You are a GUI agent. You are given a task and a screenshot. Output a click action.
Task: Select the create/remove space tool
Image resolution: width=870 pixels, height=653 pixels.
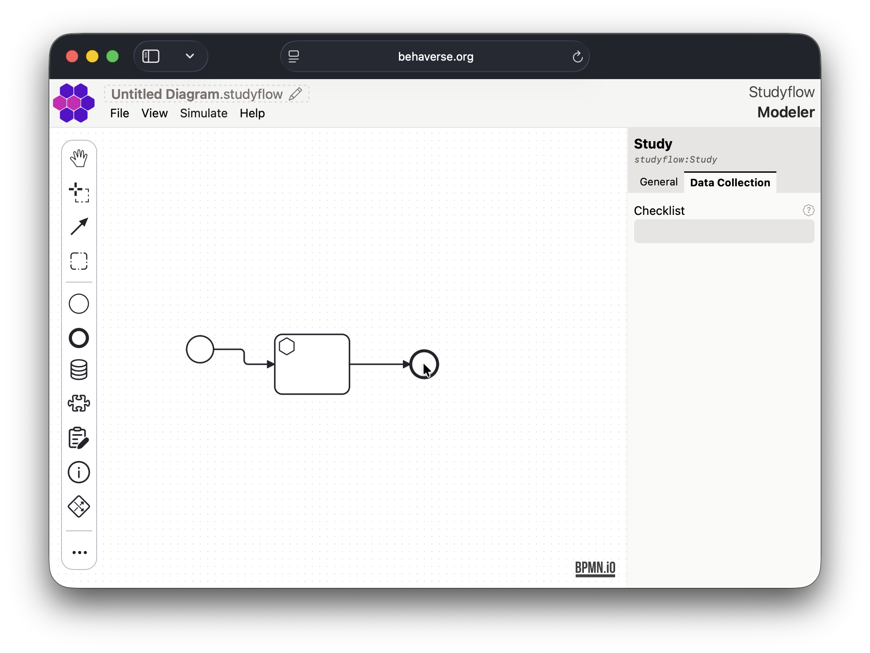pos(79,192)
